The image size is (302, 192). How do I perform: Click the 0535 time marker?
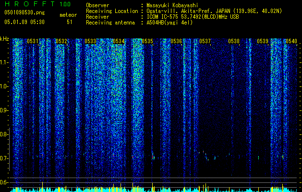(x=147, y=41)
